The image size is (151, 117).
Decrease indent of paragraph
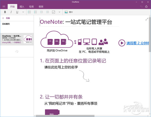42,12
